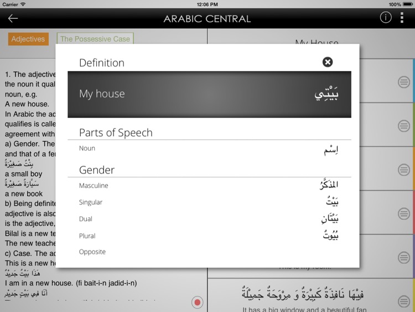Tap 'a new book' text line

[x=24, y=194]
